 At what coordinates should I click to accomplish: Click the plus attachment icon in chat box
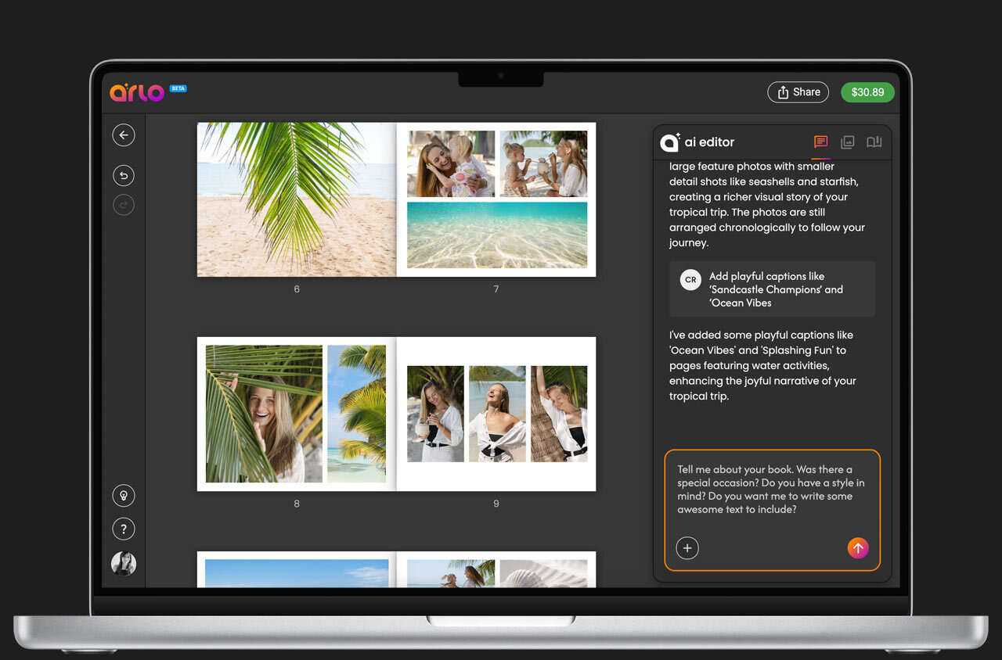click(x=687, y=548)
